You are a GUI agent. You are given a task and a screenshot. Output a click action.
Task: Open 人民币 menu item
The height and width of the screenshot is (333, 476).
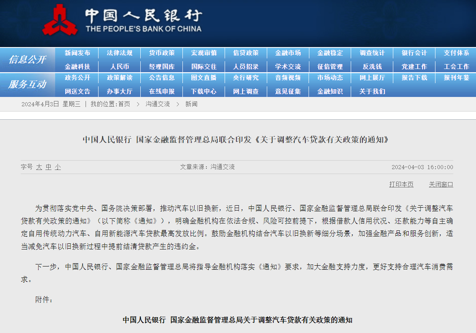click(x=120, y=67)
